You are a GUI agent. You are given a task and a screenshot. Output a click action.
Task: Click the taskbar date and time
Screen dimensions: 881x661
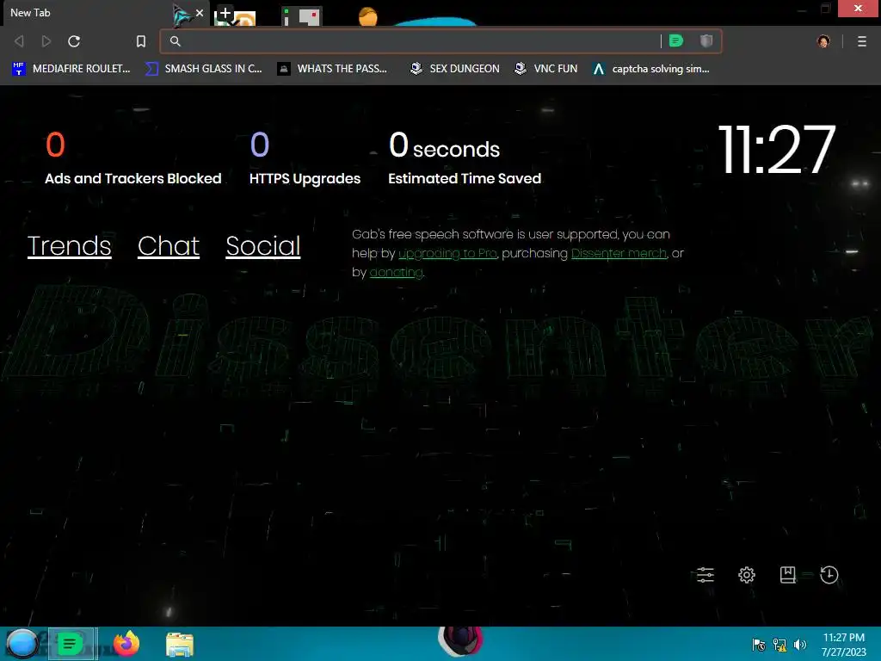(843, 645)
